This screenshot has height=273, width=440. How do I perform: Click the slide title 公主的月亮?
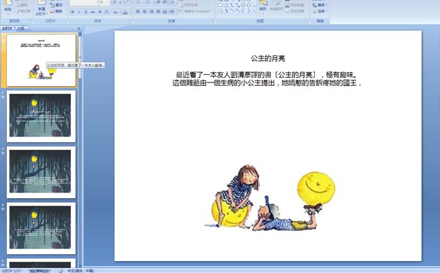(268, 58)
